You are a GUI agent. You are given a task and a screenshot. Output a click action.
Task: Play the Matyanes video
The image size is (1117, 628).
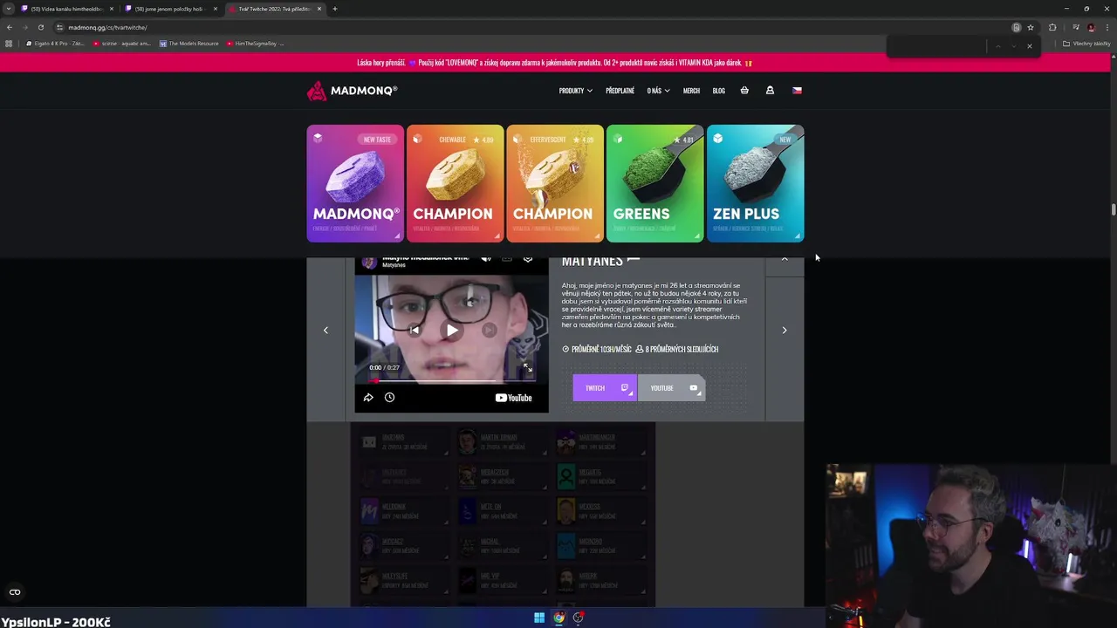(x=451, y=331)
